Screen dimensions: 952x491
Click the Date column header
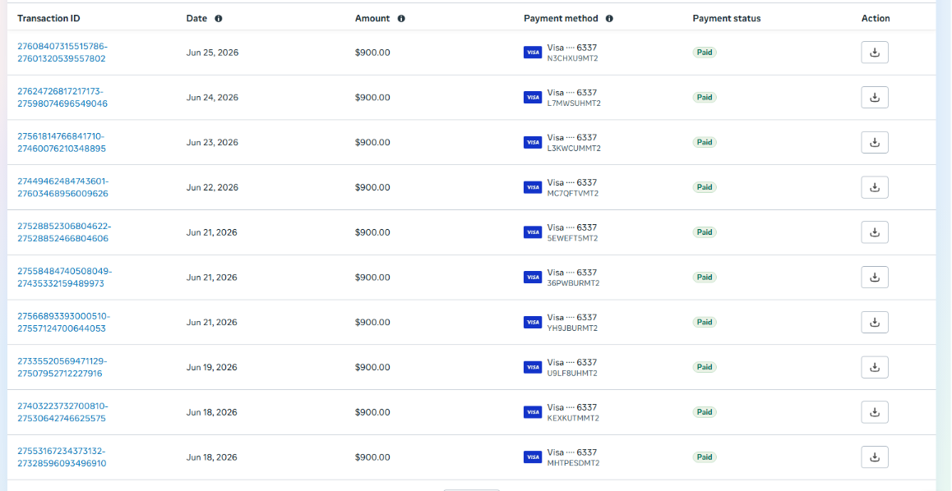pos(196,18)
